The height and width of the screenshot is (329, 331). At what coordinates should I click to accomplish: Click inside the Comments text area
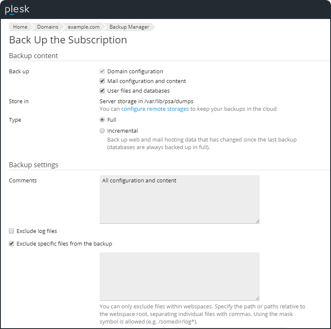(x=179, y=199)
